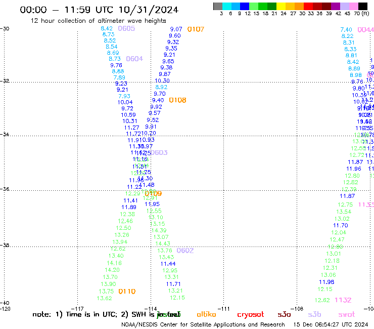This screenshot has height=329, width=374.
Task: Click the pink 45-70 ft legend swatch
Action: point(354,6)
